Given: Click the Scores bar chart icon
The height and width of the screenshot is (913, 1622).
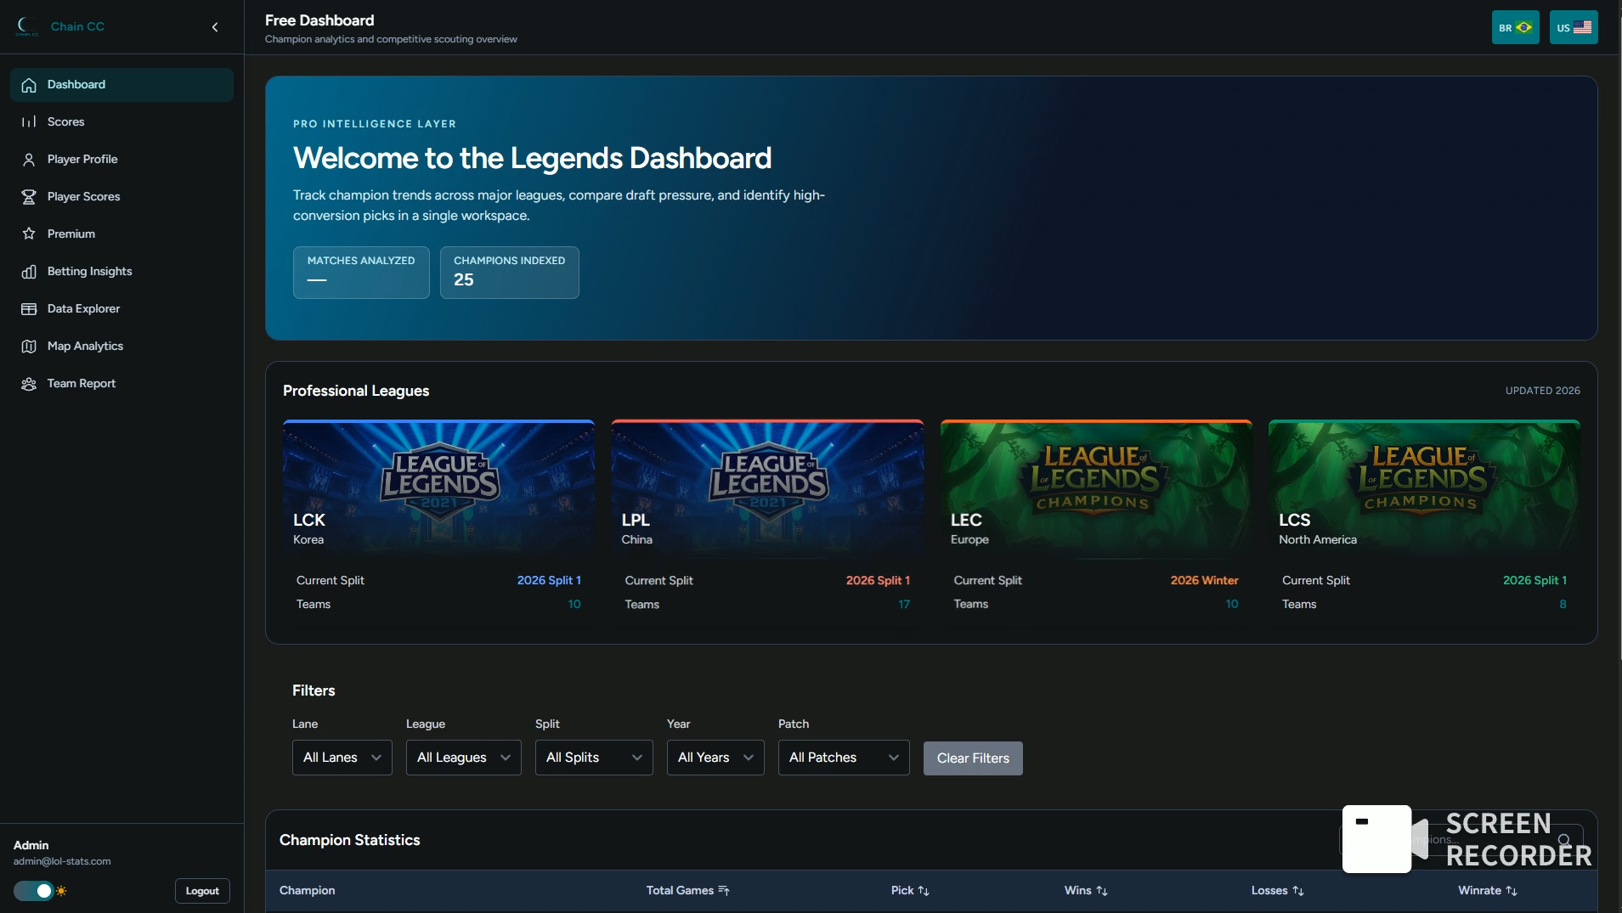Looking at the screenshot, I should pos(29,121).
